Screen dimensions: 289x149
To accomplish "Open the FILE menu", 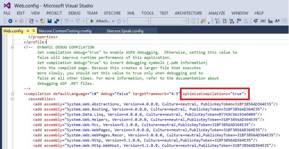I will point(7,13).
